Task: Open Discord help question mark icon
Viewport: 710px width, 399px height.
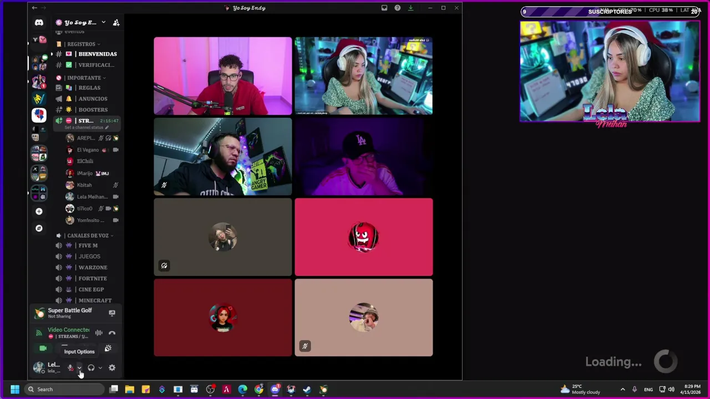Action: (x=397, y=8)
